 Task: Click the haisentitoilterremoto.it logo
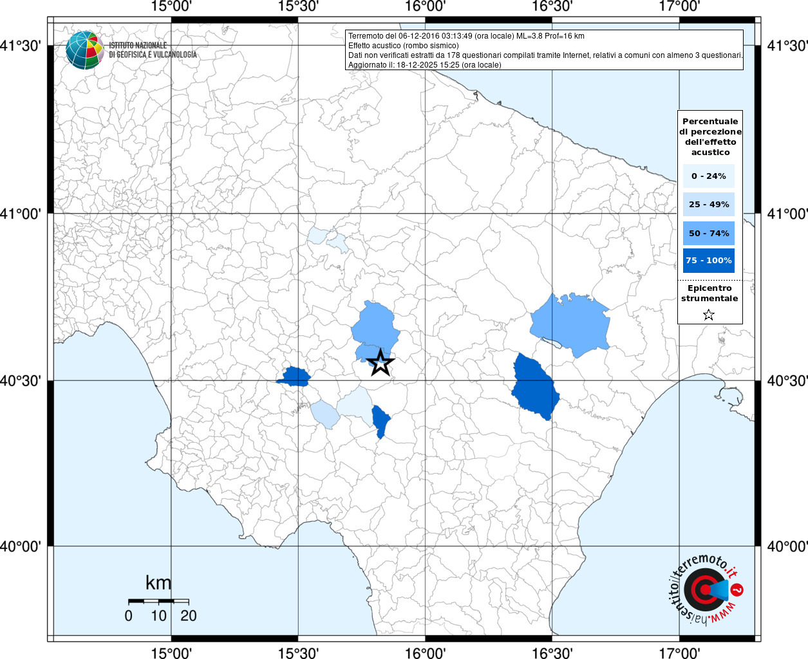(706, 591)
